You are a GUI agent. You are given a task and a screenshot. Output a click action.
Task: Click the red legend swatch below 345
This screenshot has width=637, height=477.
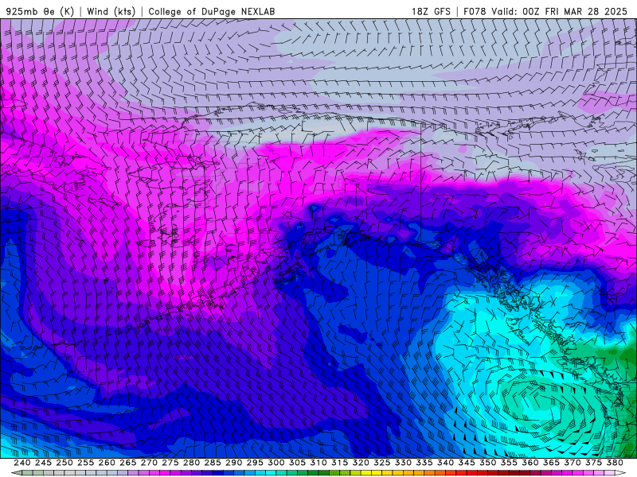(472, 473)
